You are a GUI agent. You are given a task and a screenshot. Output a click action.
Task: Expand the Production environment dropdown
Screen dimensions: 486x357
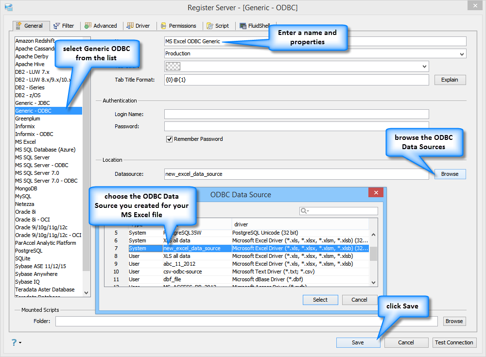pyautogui.click(x=462, y=54)
